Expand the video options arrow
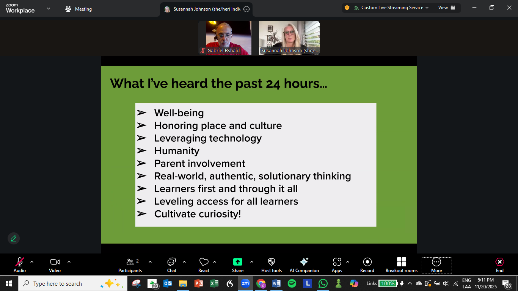The height and width of the screenshot is (291, 518). (69, 262)
